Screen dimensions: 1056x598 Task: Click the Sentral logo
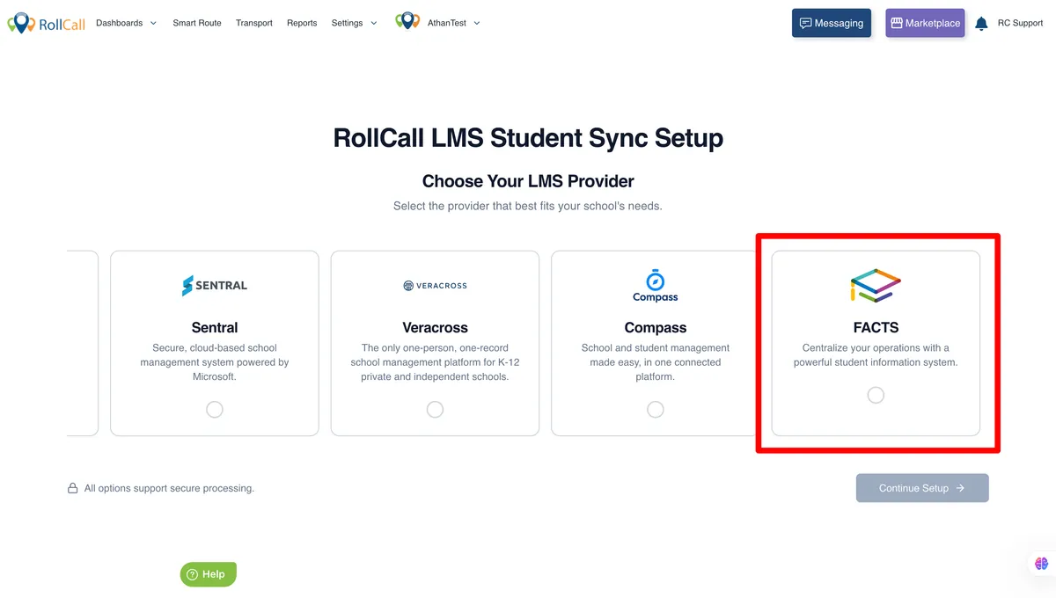click(215, 285)
